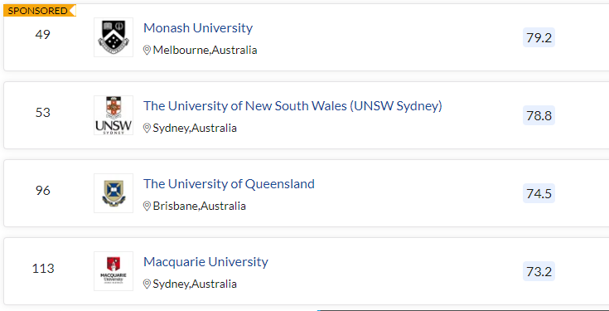Click the location pin beside Brisbane, Australia

pyautogui.click(x=147, y=206)
